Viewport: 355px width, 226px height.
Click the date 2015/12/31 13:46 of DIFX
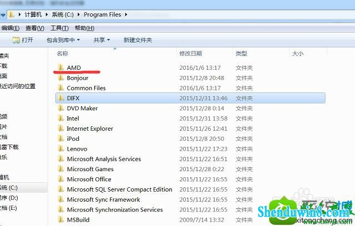pos(204,98)
